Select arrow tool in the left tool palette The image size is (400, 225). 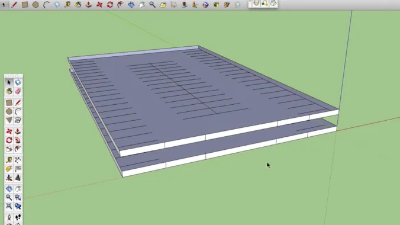(9, 82)
